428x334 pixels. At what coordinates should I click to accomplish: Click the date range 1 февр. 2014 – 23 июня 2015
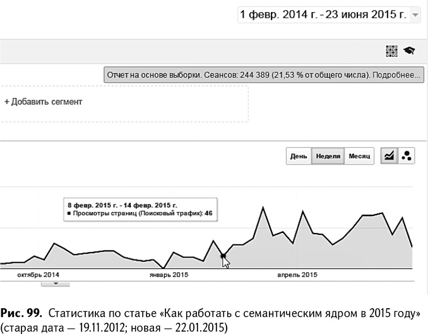[322, 14]
